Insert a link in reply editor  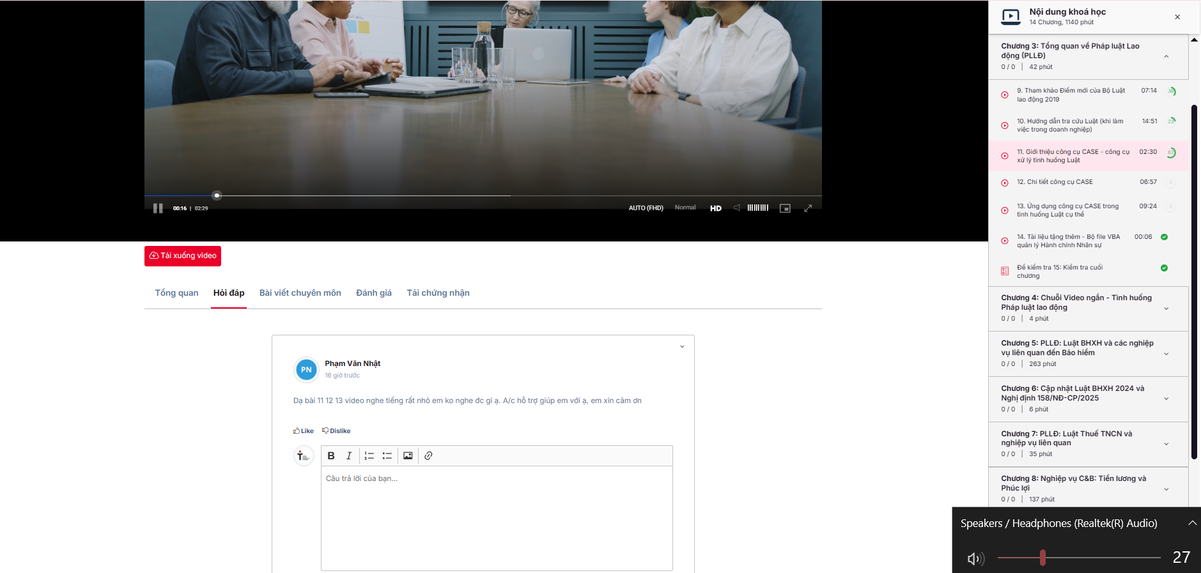pos(428,456)
